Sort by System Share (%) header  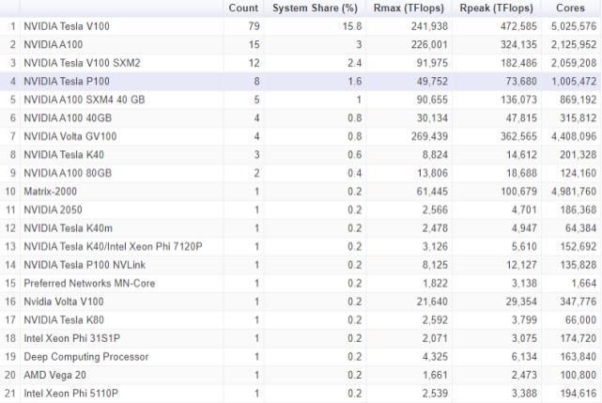click(x=315, y=8)
